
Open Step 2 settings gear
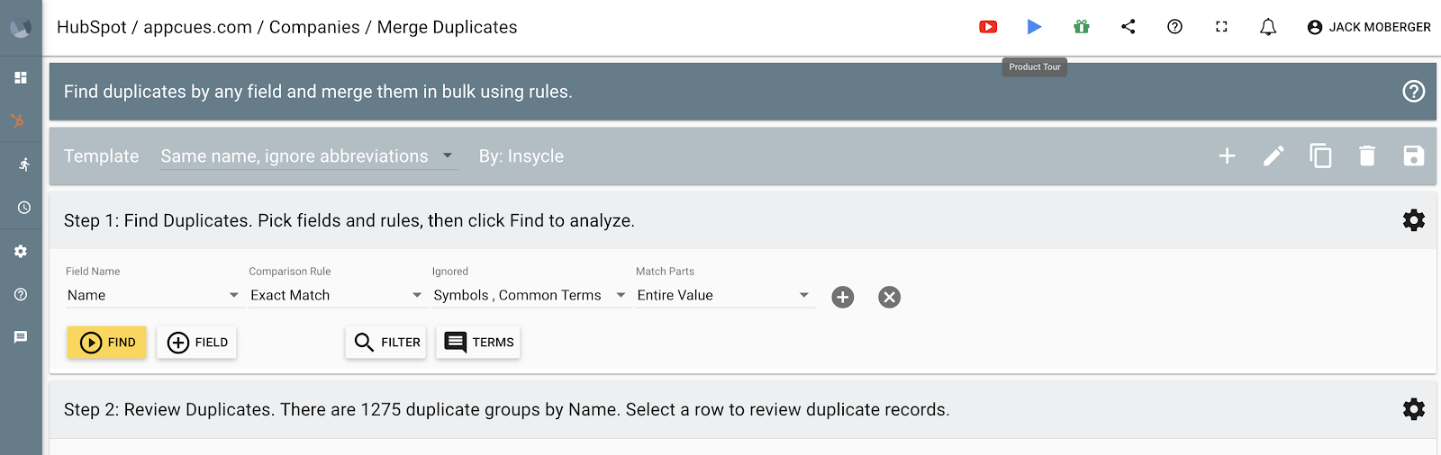click(x=1414, y=409)
